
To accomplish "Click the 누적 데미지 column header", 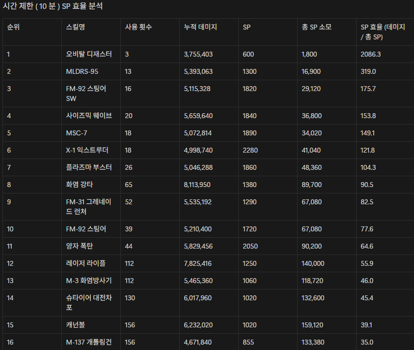I will 200,27.
